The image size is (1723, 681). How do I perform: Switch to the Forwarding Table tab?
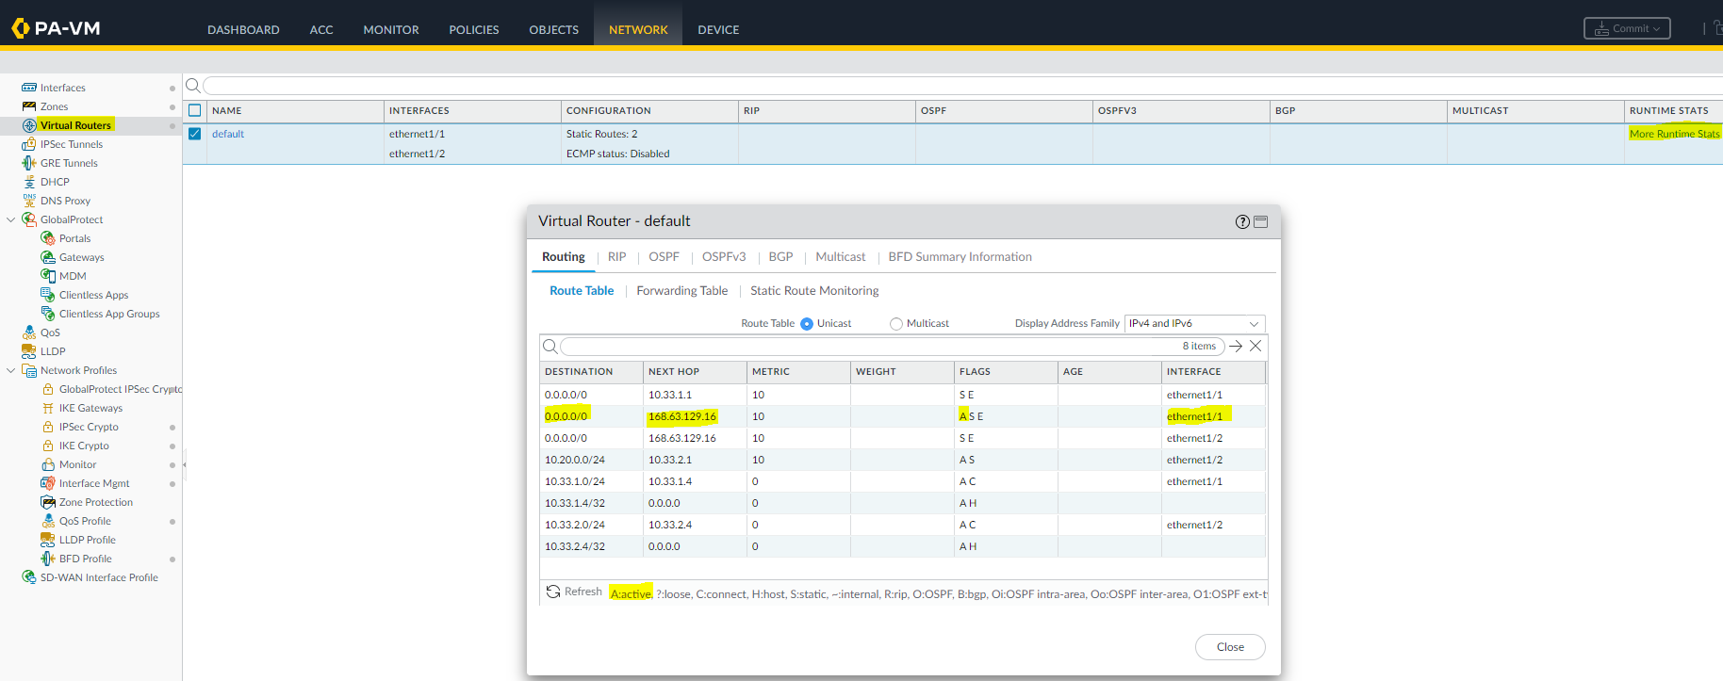point(681,290)
